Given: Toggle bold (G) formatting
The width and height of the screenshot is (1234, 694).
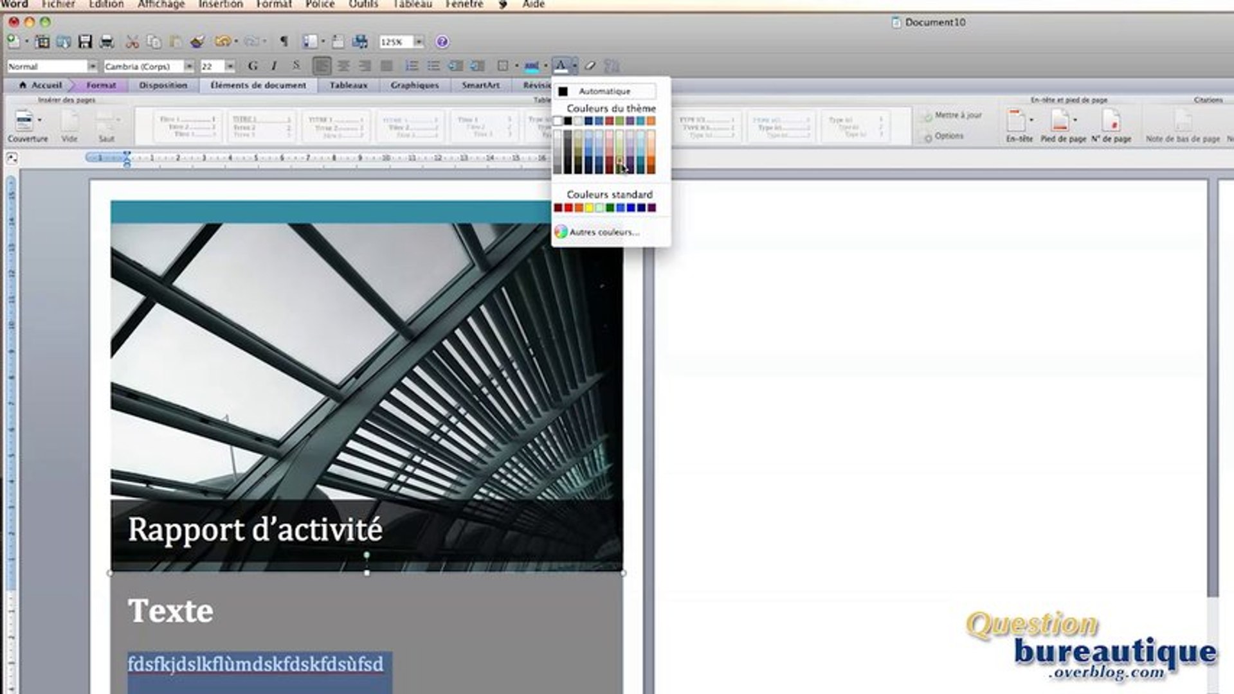Looking at the screenshot, I should 253,66.
